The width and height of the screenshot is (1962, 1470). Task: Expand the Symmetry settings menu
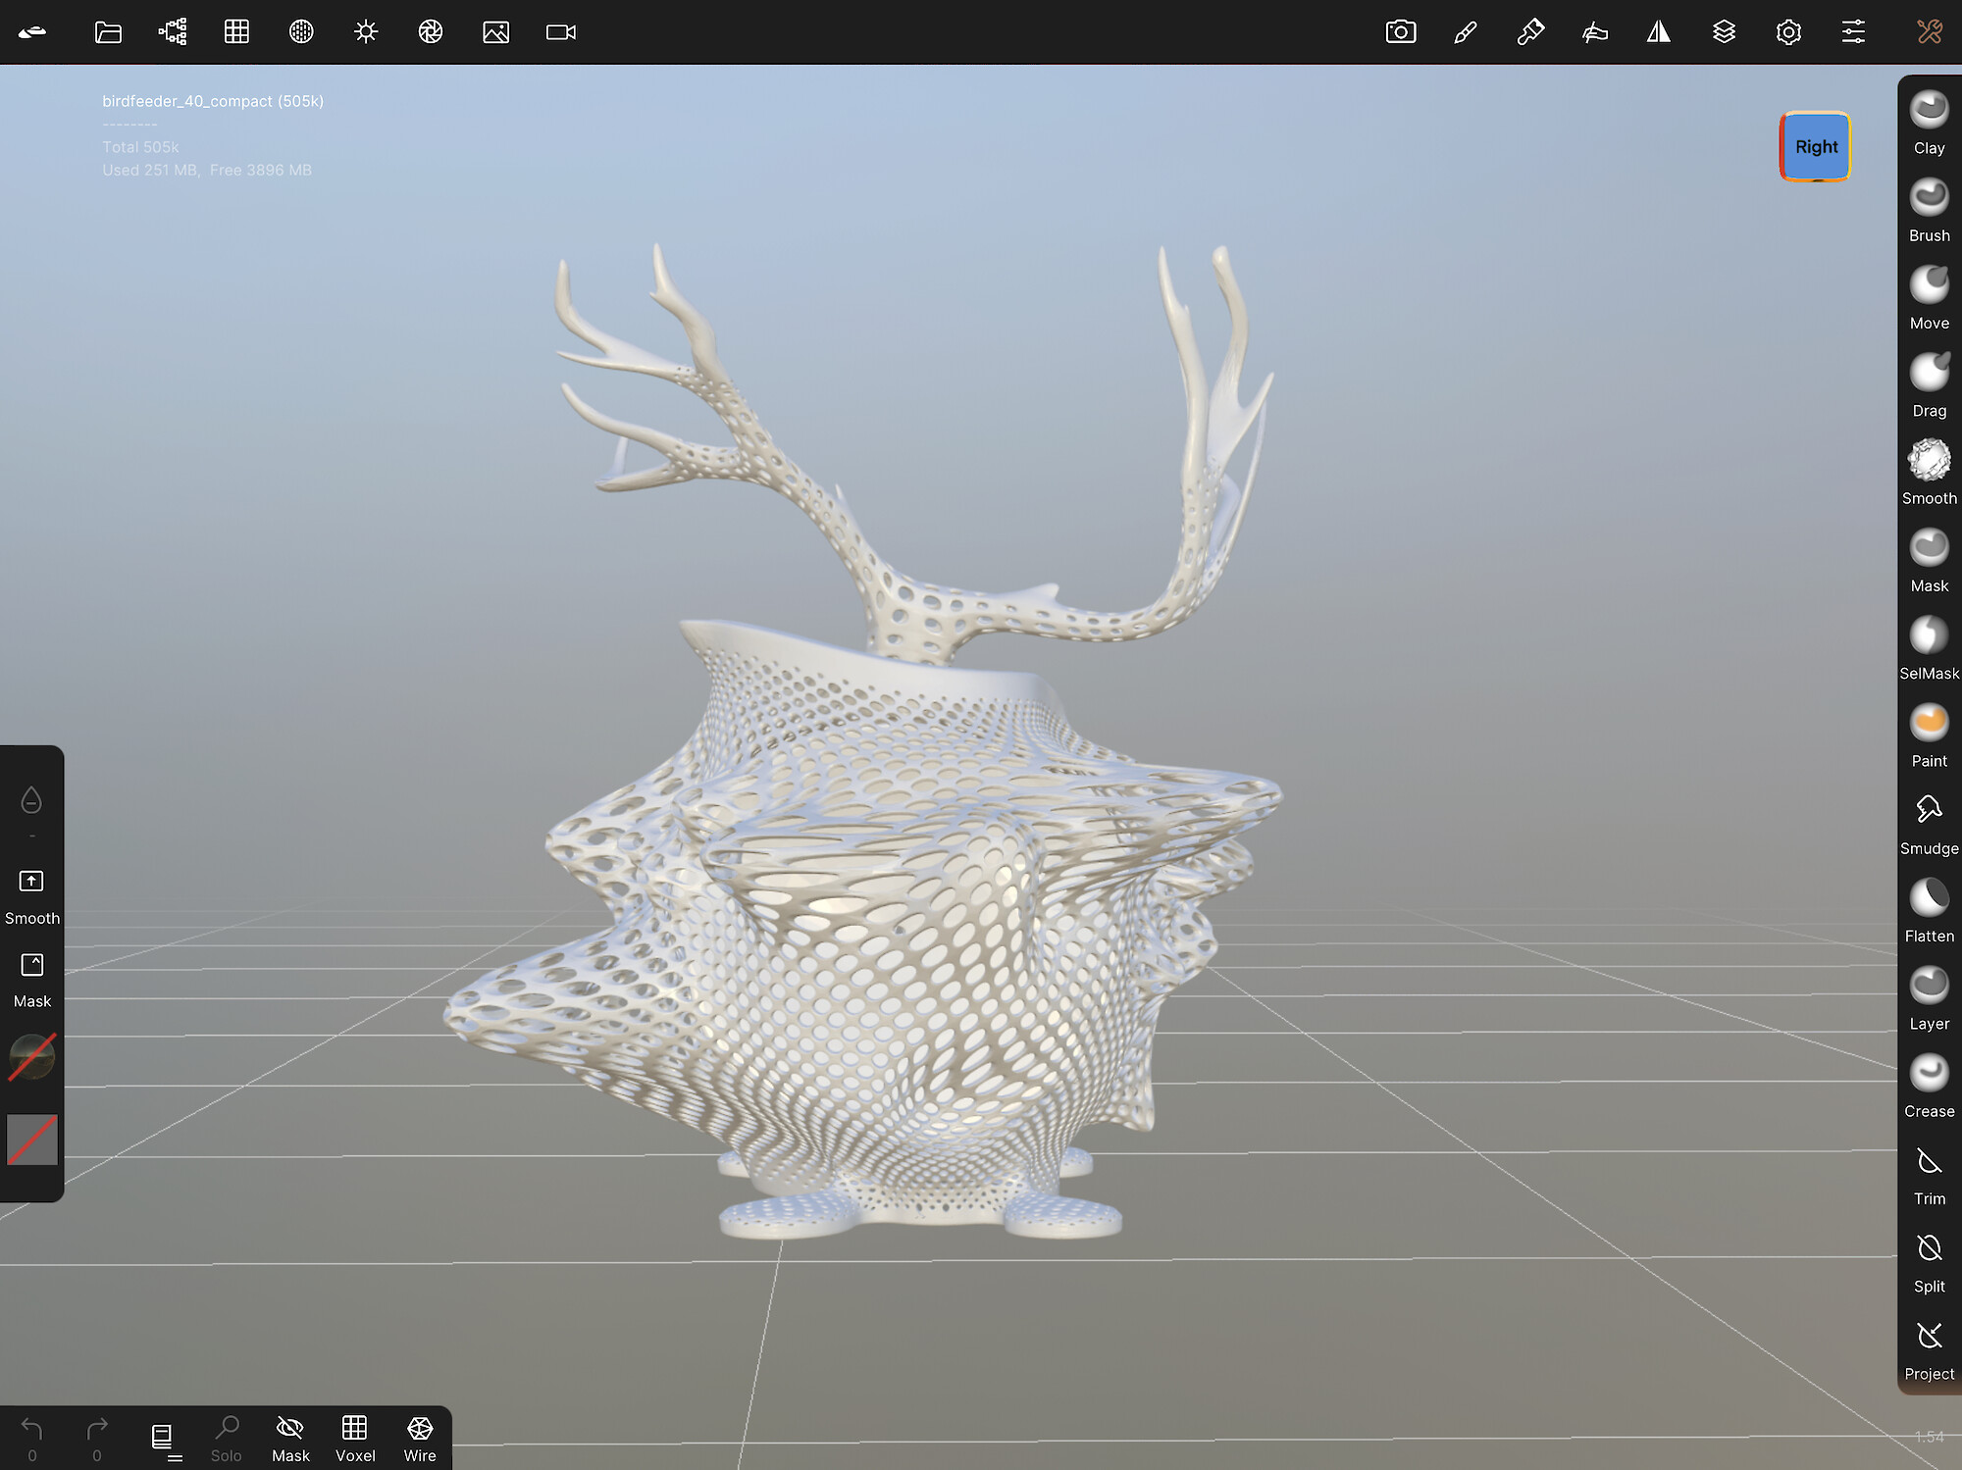point(1658,32)
